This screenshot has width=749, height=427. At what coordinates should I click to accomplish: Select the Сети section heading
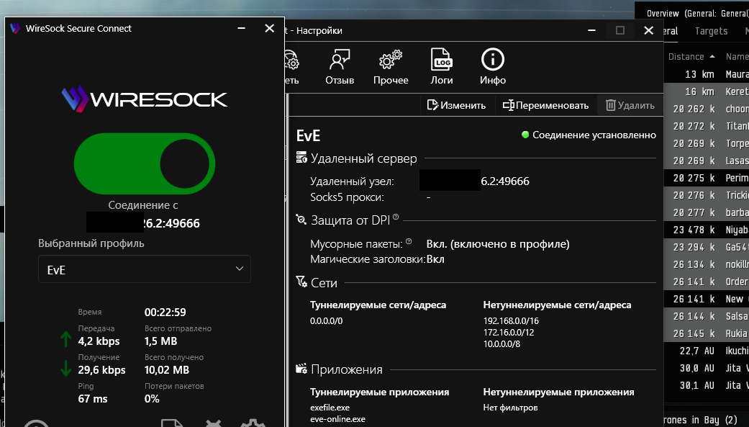(x=324, y=283)
